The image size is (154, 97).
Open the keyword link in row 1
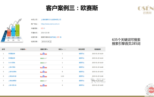(x=12, y=54)
